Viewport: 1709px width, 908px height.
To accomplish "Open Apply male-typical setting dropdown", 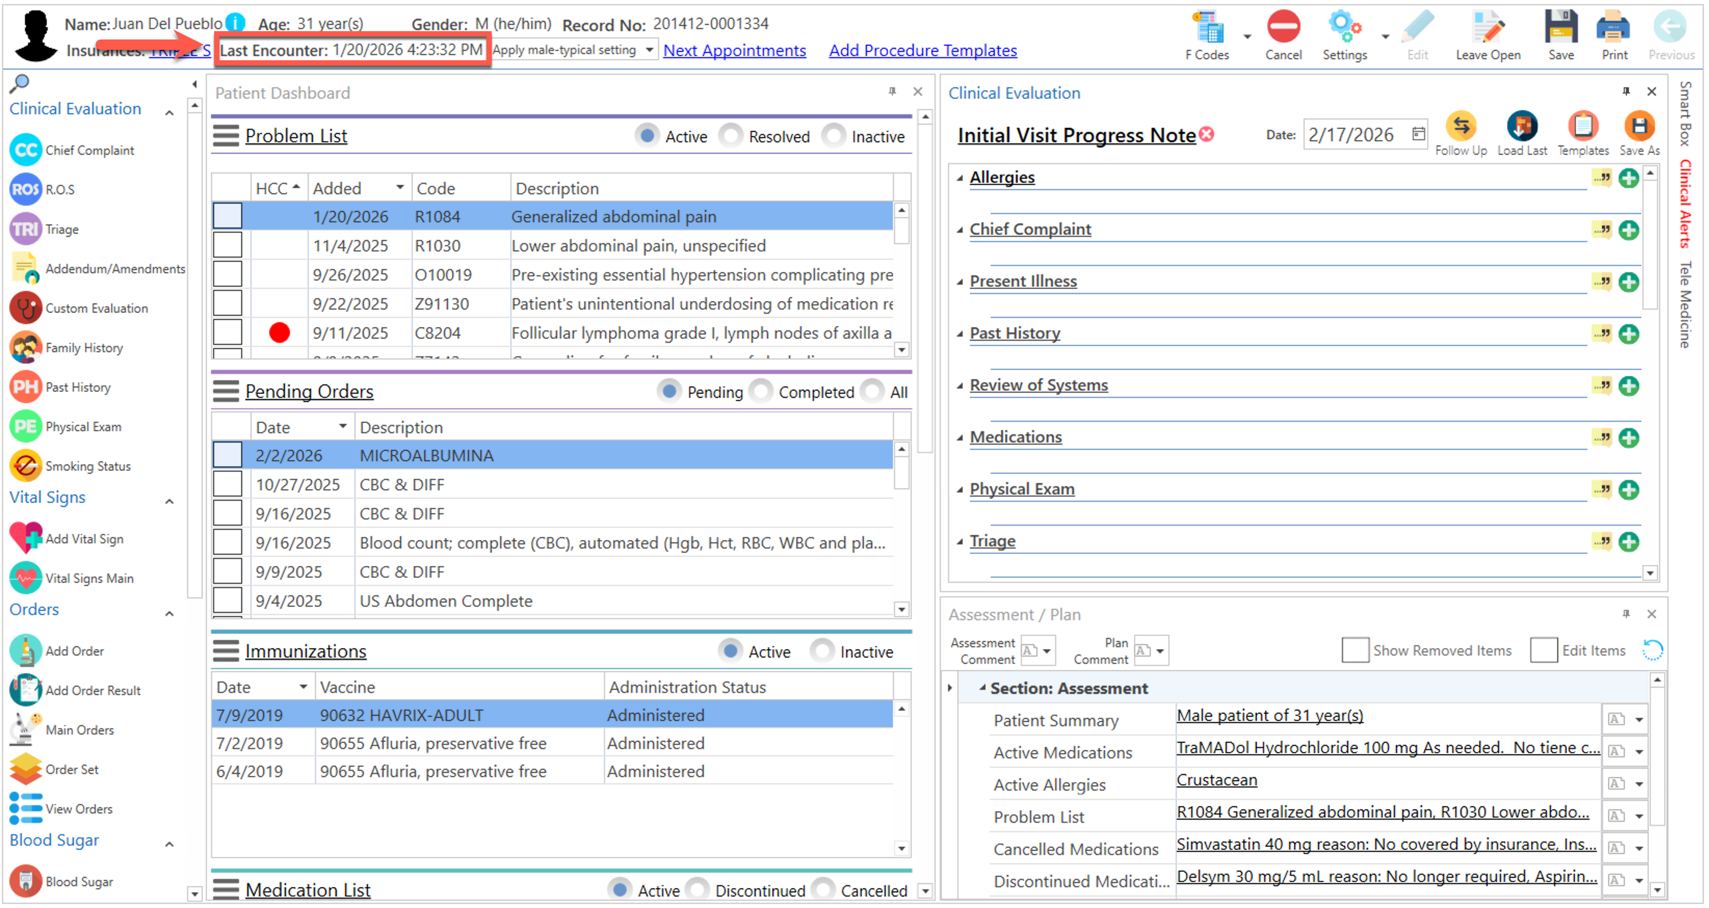I will [649, 50].
